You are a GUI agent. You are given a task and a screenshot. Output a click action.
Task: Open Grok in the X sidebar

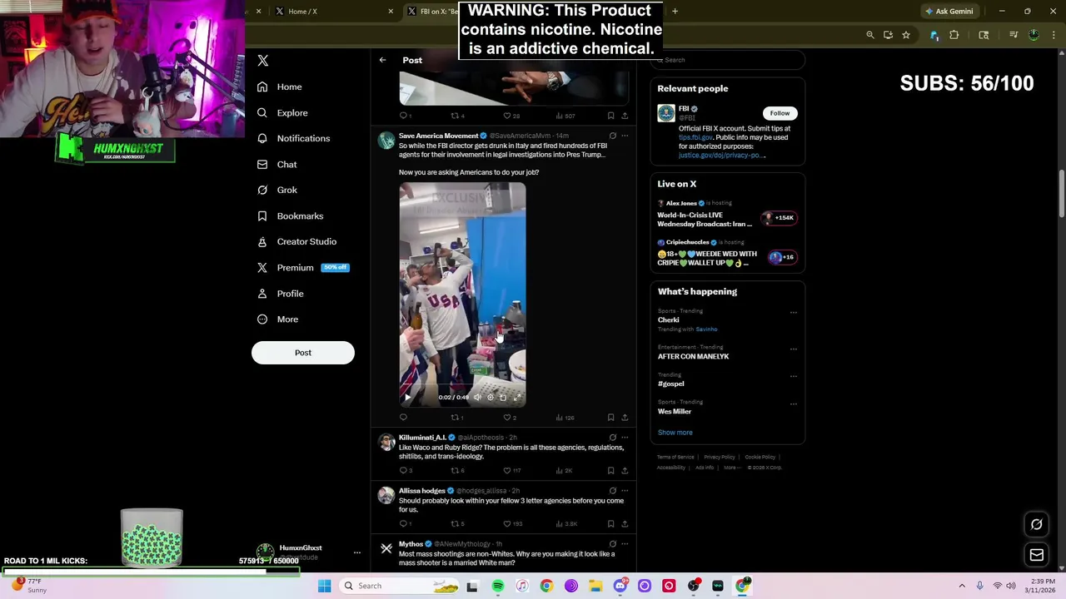click(x=277, y=190)
